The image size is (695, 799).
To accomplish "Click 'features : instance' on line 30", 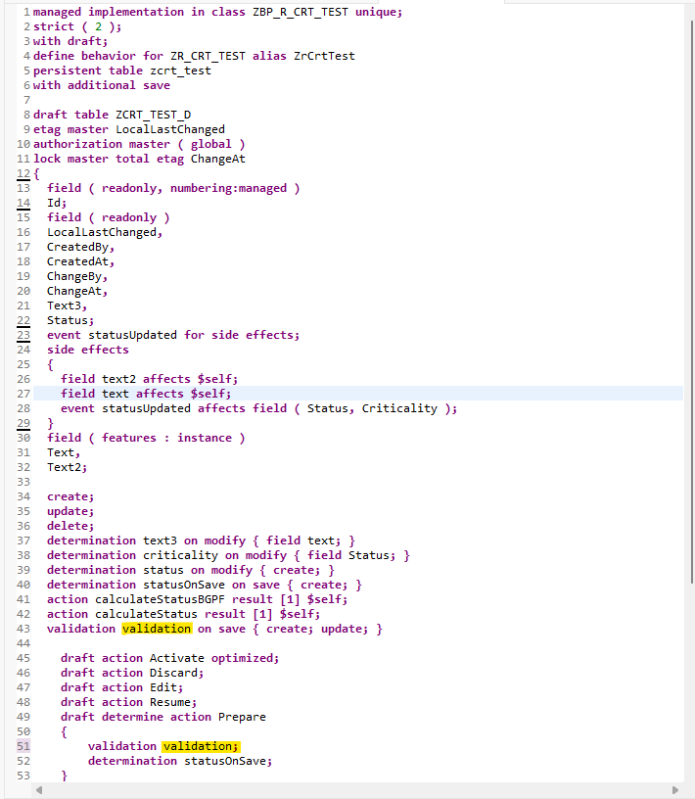I will [166, 438].
